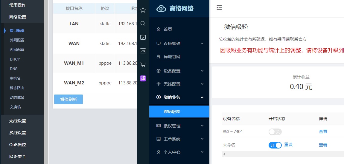Image resolution: width=344 pixels, height=164 pixels.
Task: Click the WAN_M1 interface name cell
Action: (x=74, y=63)
